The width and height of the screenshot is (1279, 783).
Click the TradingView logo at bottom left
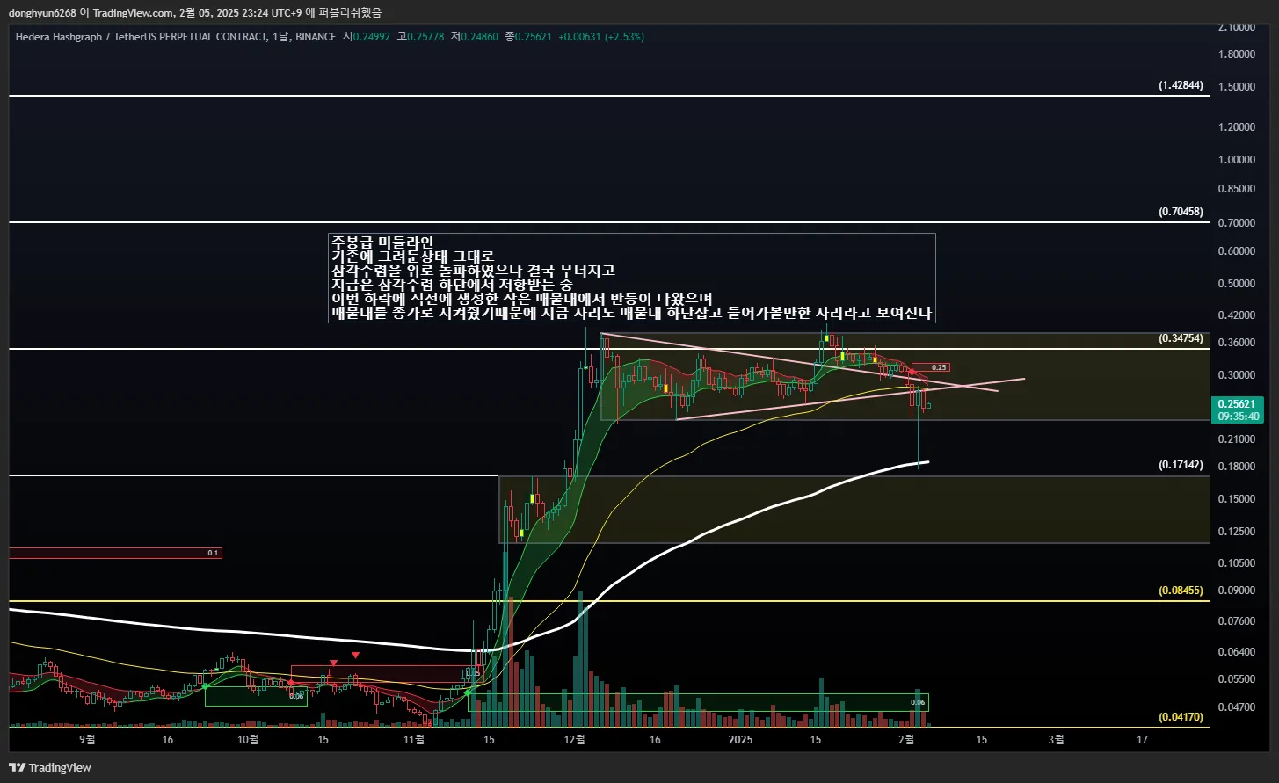coord(50,767)
